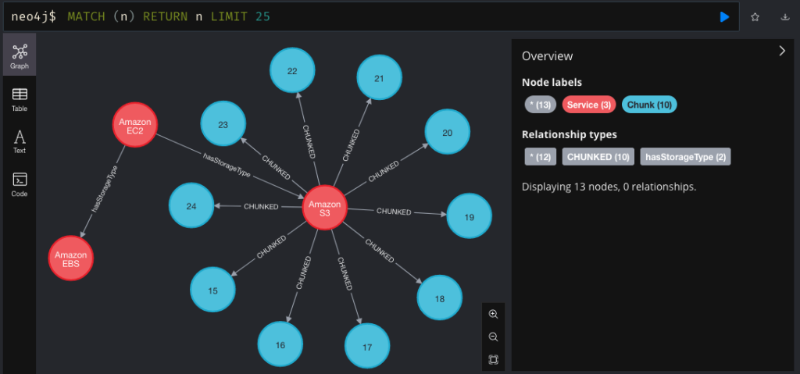
Task: Collapse the Overview panel chevron
Action: (x=782, y=51)
